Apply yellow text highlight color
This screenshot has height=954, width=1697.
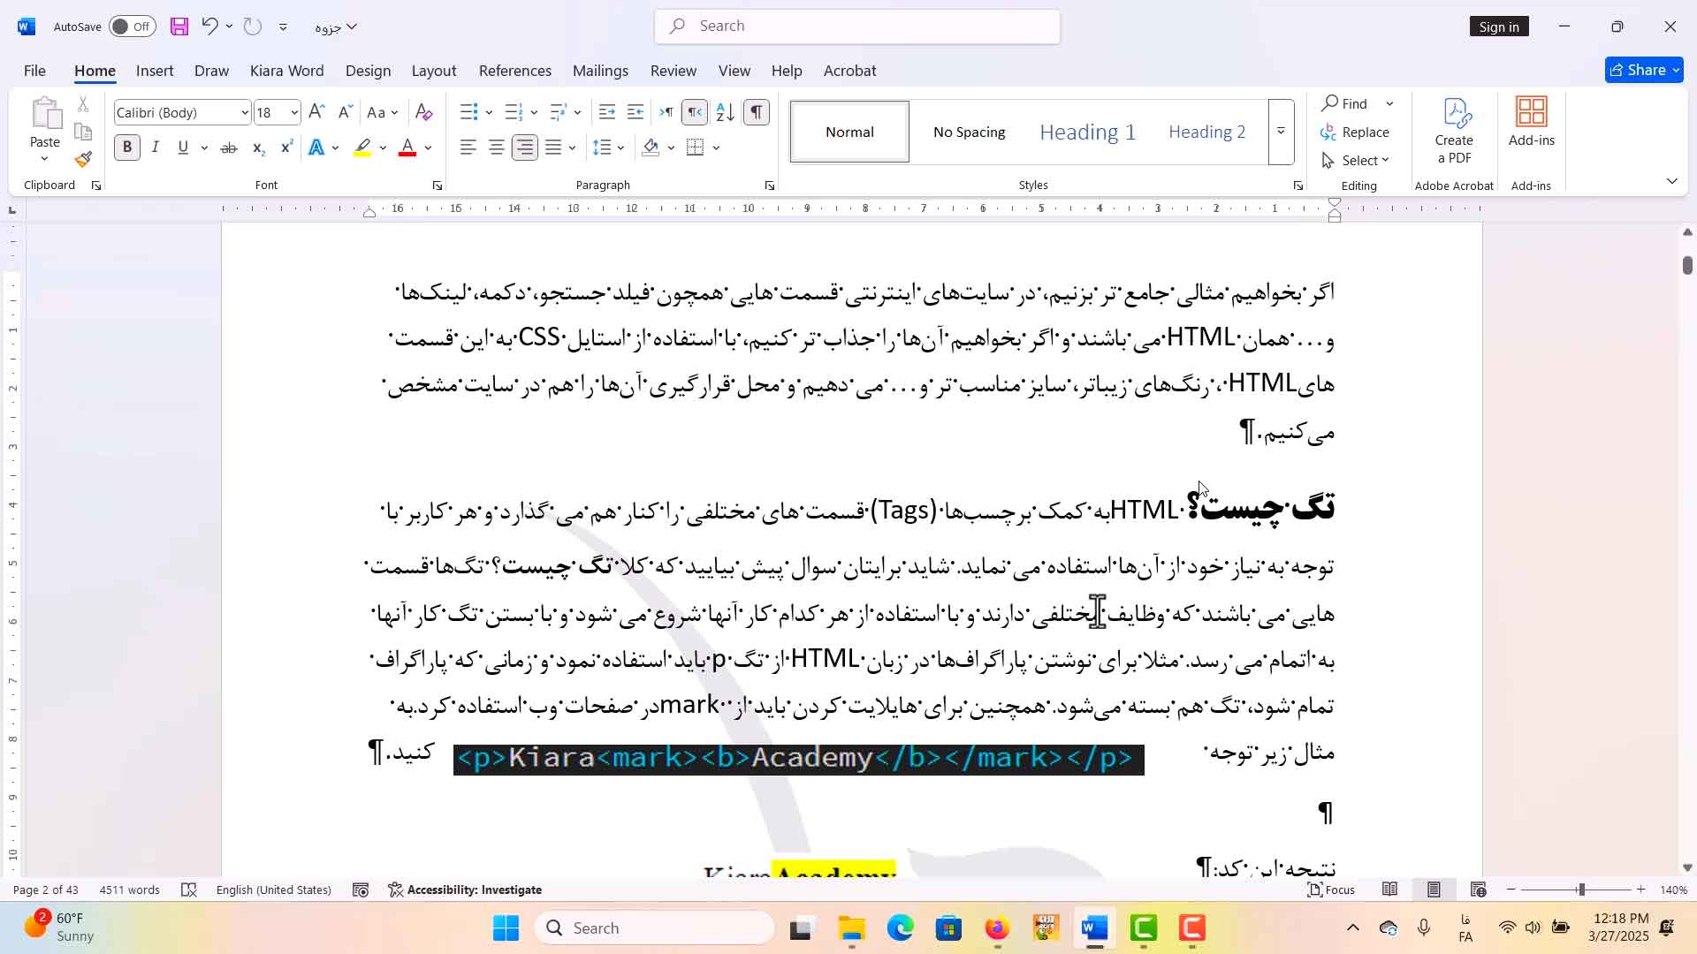tap(362, 148)
